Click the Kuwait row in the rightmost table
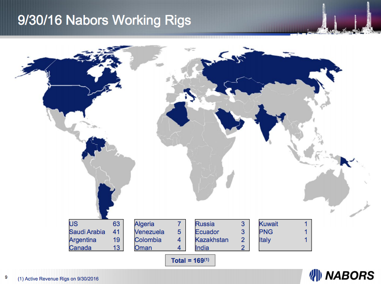Screen dimensions: 381x284 tap(283, 224)
